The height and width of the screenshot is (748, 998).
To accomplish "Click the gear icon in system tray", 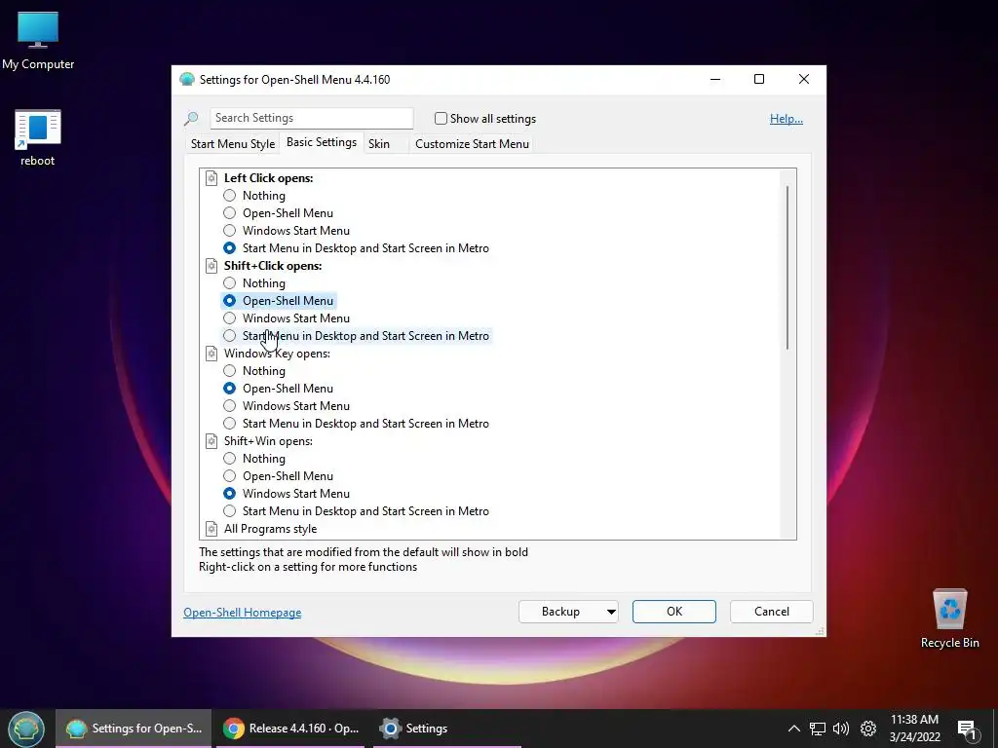I will (x=868, y=729).
